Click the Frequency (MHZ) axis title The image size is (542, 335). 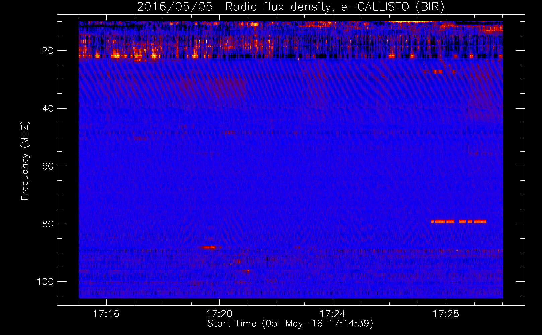25,160
